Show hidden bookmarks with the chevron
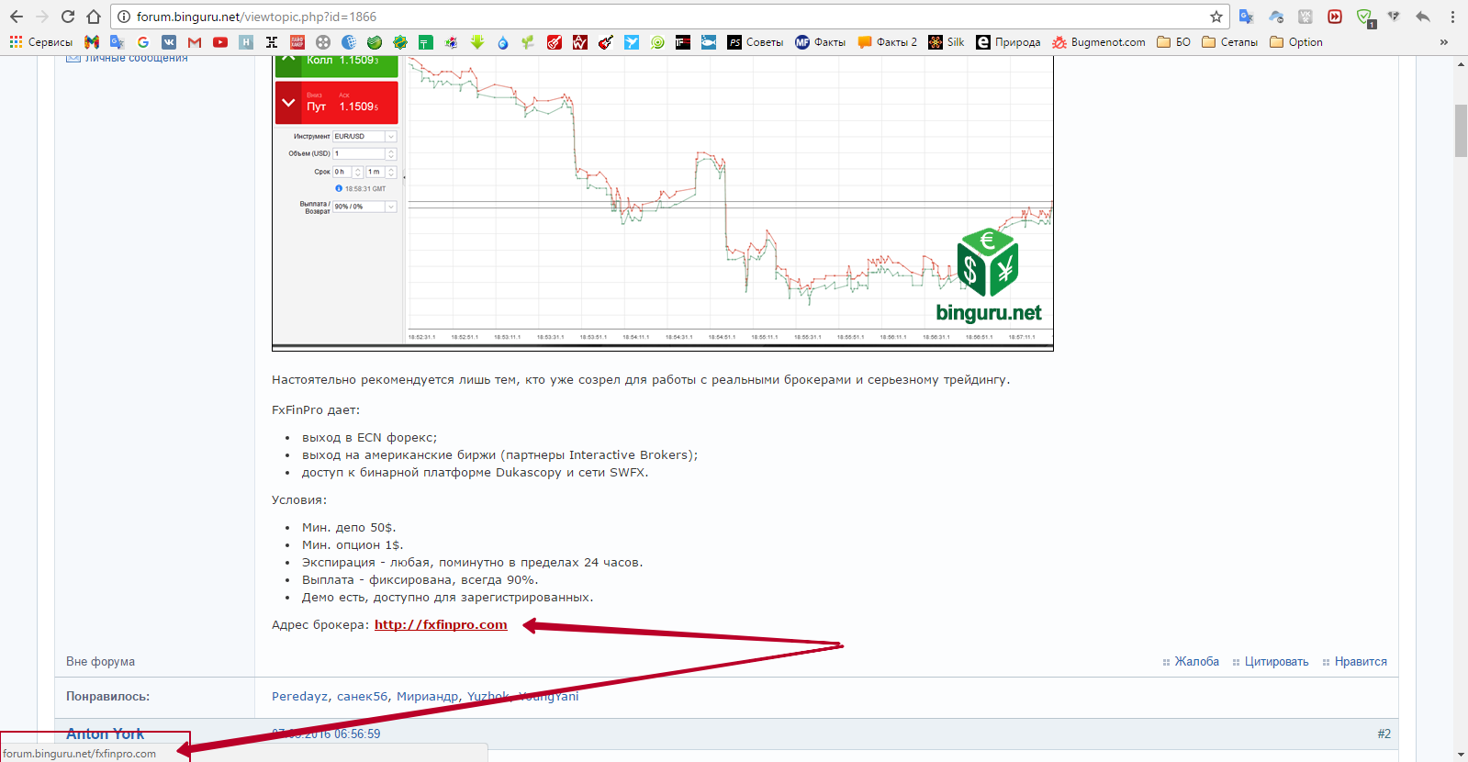 pyautogui.click(x=1444, y=42)
